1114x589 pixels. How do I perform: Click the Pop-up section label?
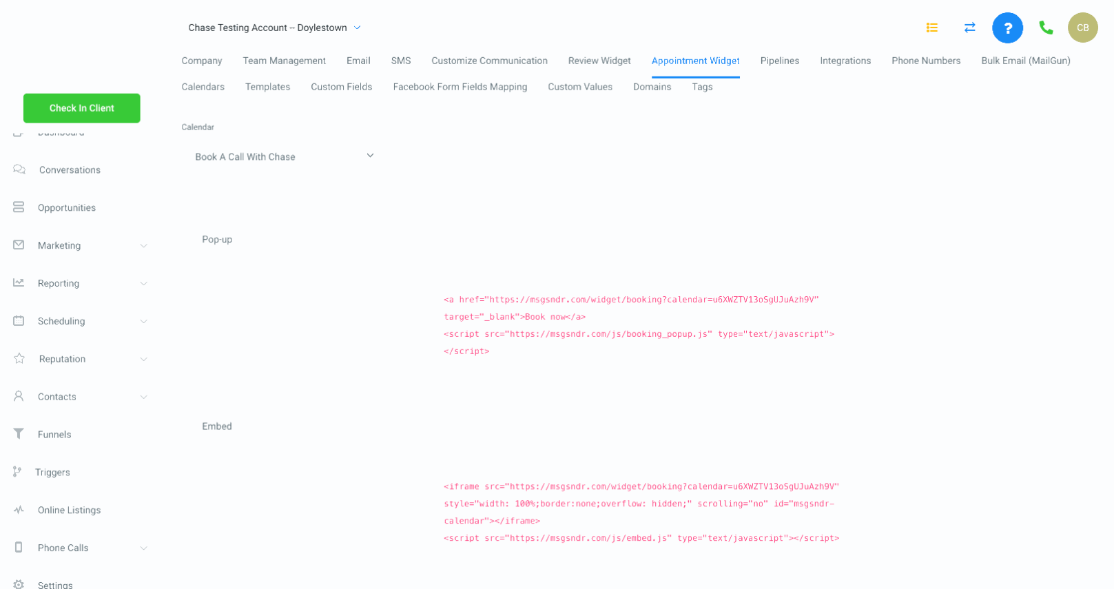217,239
